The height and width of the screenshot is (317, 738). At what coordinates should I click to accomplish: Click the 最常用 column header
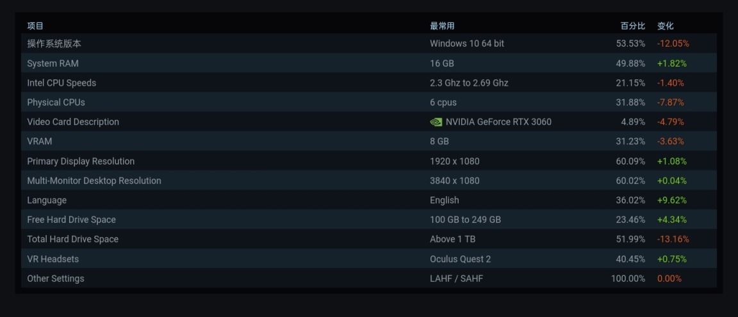(x=442, y=26)
